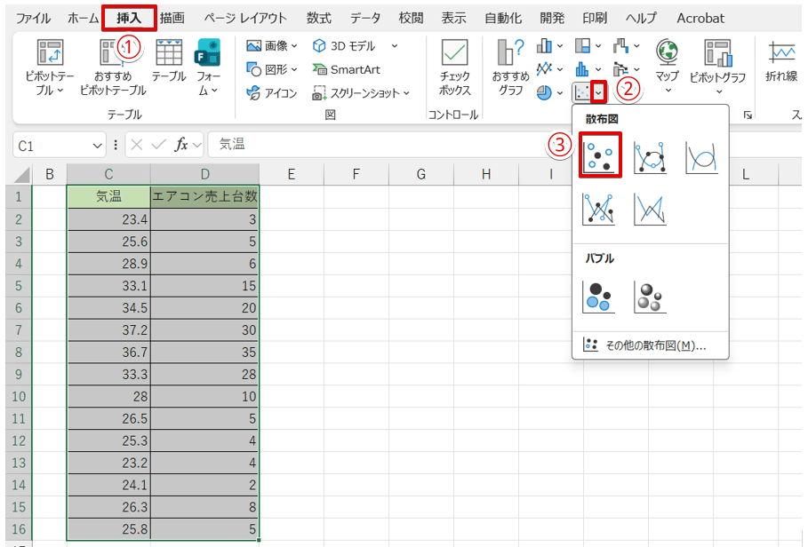Screen dimensions: 808x547
Task: Open おすすめグラフ recommended charts
Action: [x=509, y=67]
